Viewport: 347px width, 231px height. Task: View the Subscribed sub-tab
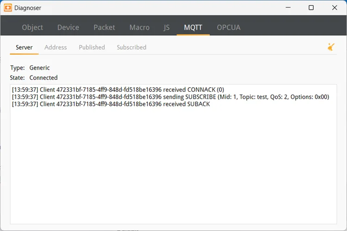131,47
